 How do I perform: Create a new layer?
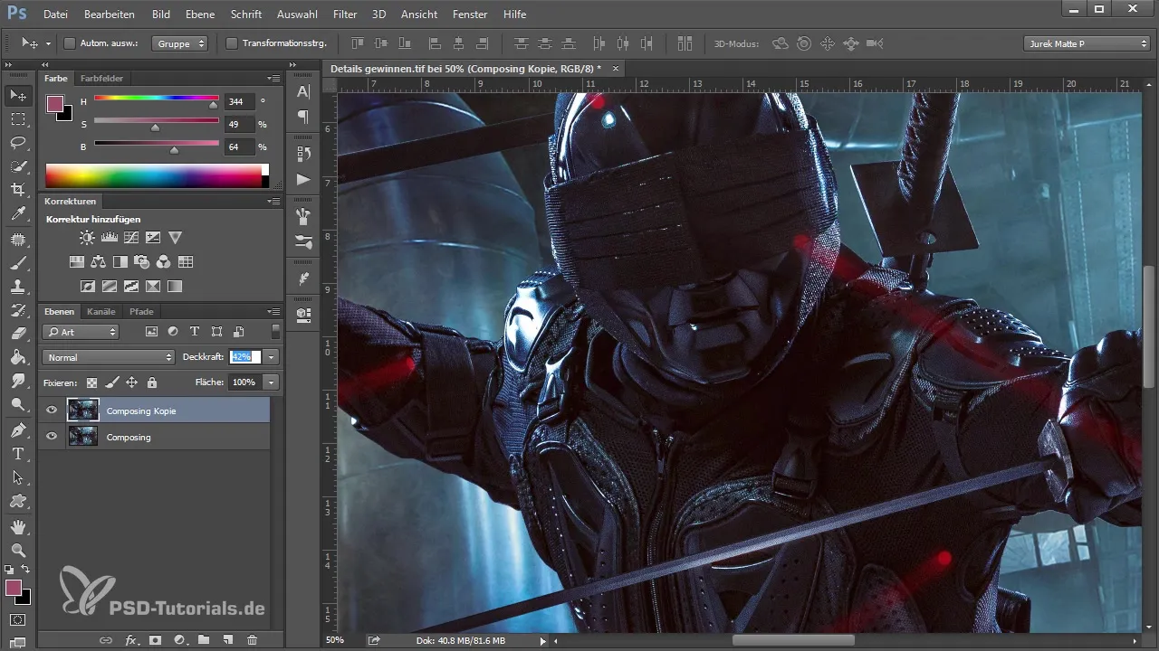click(x=228, y=640)
